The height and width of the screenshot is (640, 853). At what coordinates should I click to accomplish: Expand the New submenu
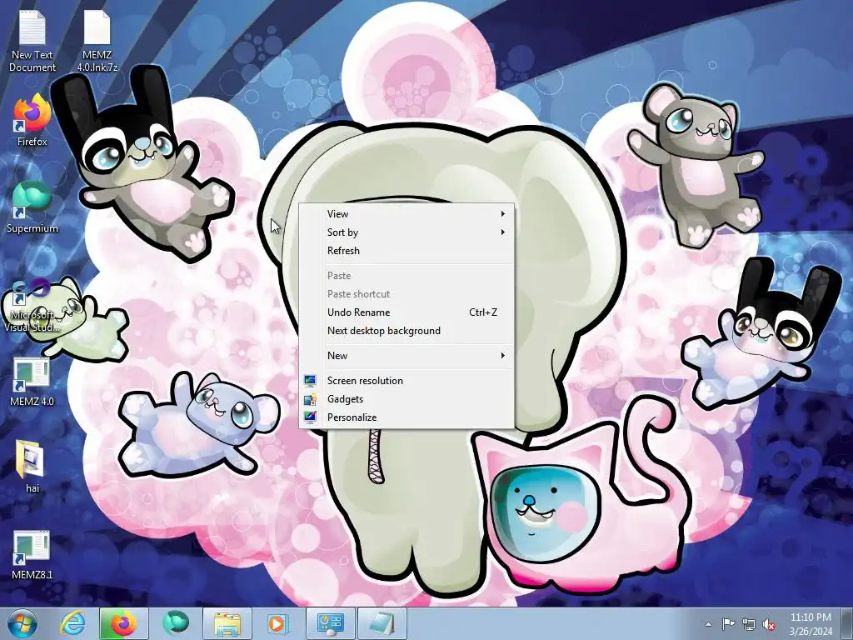[x=406, y=355]
